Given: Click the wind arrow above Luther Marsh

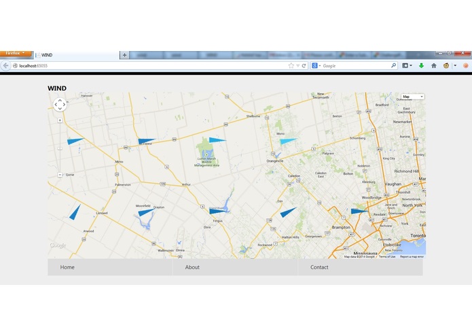Looking at the screenshot, I should click(216, 140).
